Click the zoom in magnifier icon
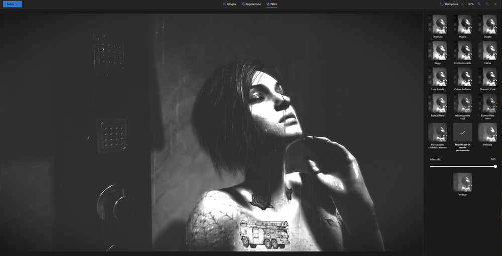 click(x=479, y=4)
